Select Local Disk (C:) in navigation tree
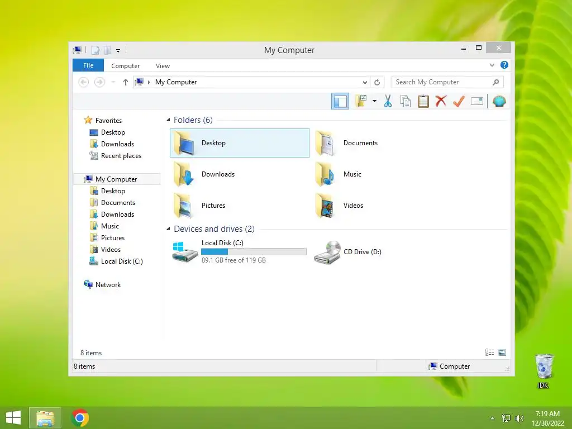The height and width of the screenshot is (429, 572). tap(121, 261)
